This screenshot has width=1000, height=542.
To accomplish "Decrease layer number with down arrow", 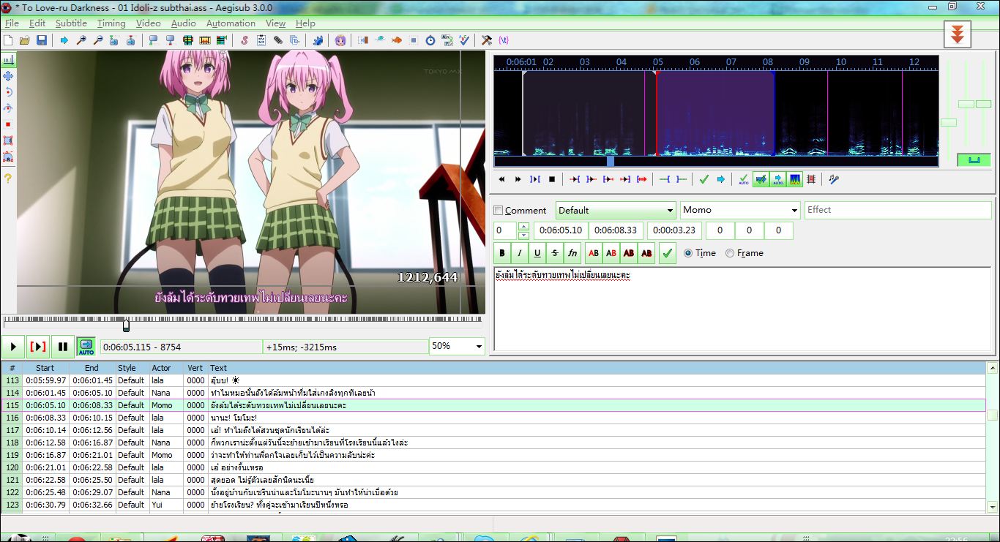I will point(523,235).
